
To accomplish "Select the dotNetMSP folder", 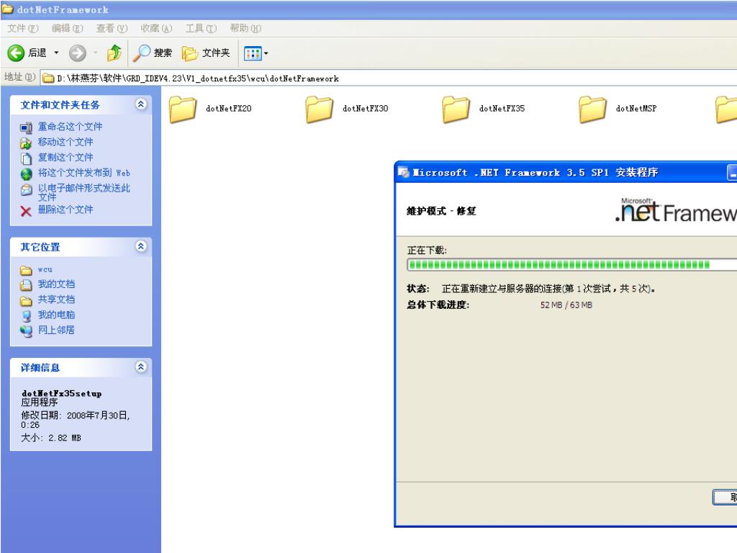I will tap(618, 109).
